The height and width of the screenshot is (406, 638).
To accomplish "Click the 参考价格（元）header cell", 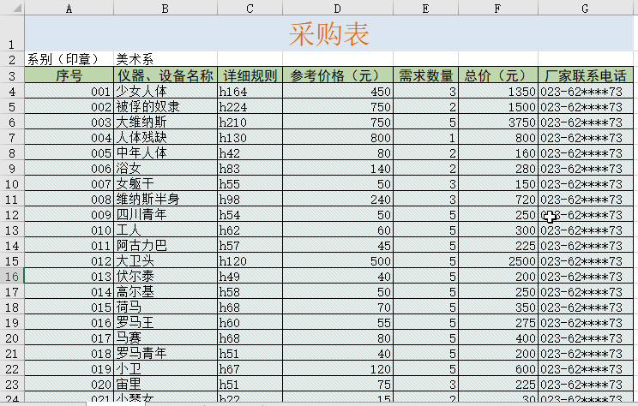I will pyautogui.click(x=337, y=75).
